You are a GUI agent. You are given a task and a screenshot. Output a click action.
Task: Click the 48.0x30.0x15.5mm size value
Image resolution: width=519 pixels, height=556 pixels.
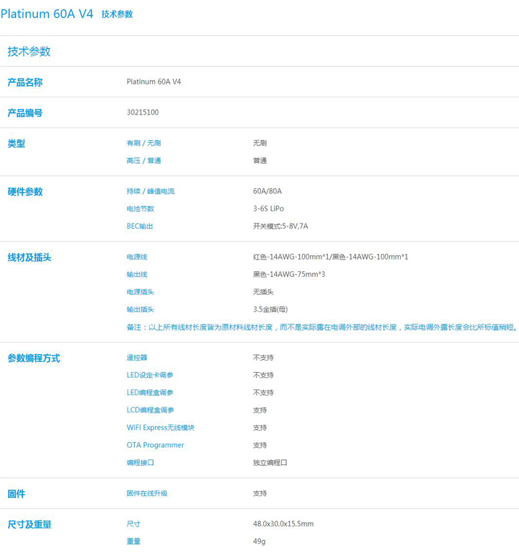(x=283, y=524)
